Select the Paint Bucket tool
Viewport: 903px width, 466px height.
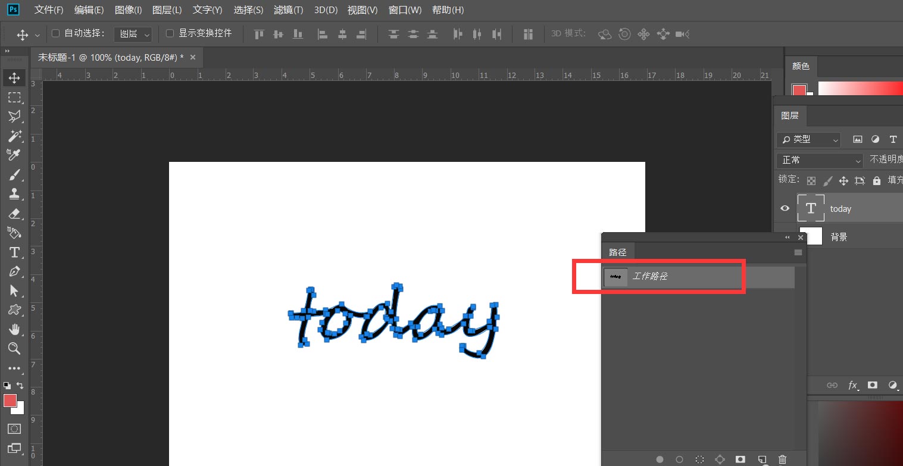(x=14, y=233)
